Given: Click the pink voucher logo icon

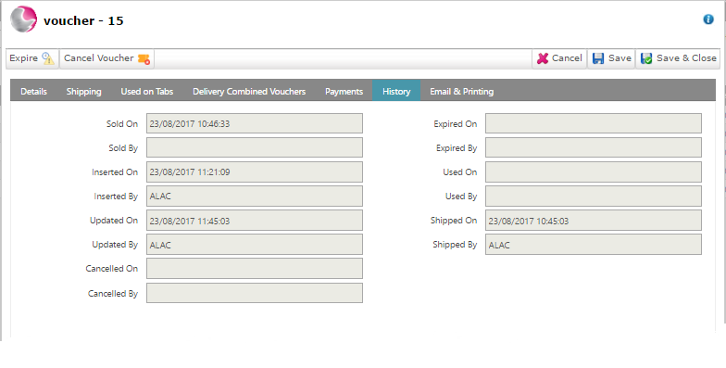Looking at the screenshot, I should [x=24, y=19].
